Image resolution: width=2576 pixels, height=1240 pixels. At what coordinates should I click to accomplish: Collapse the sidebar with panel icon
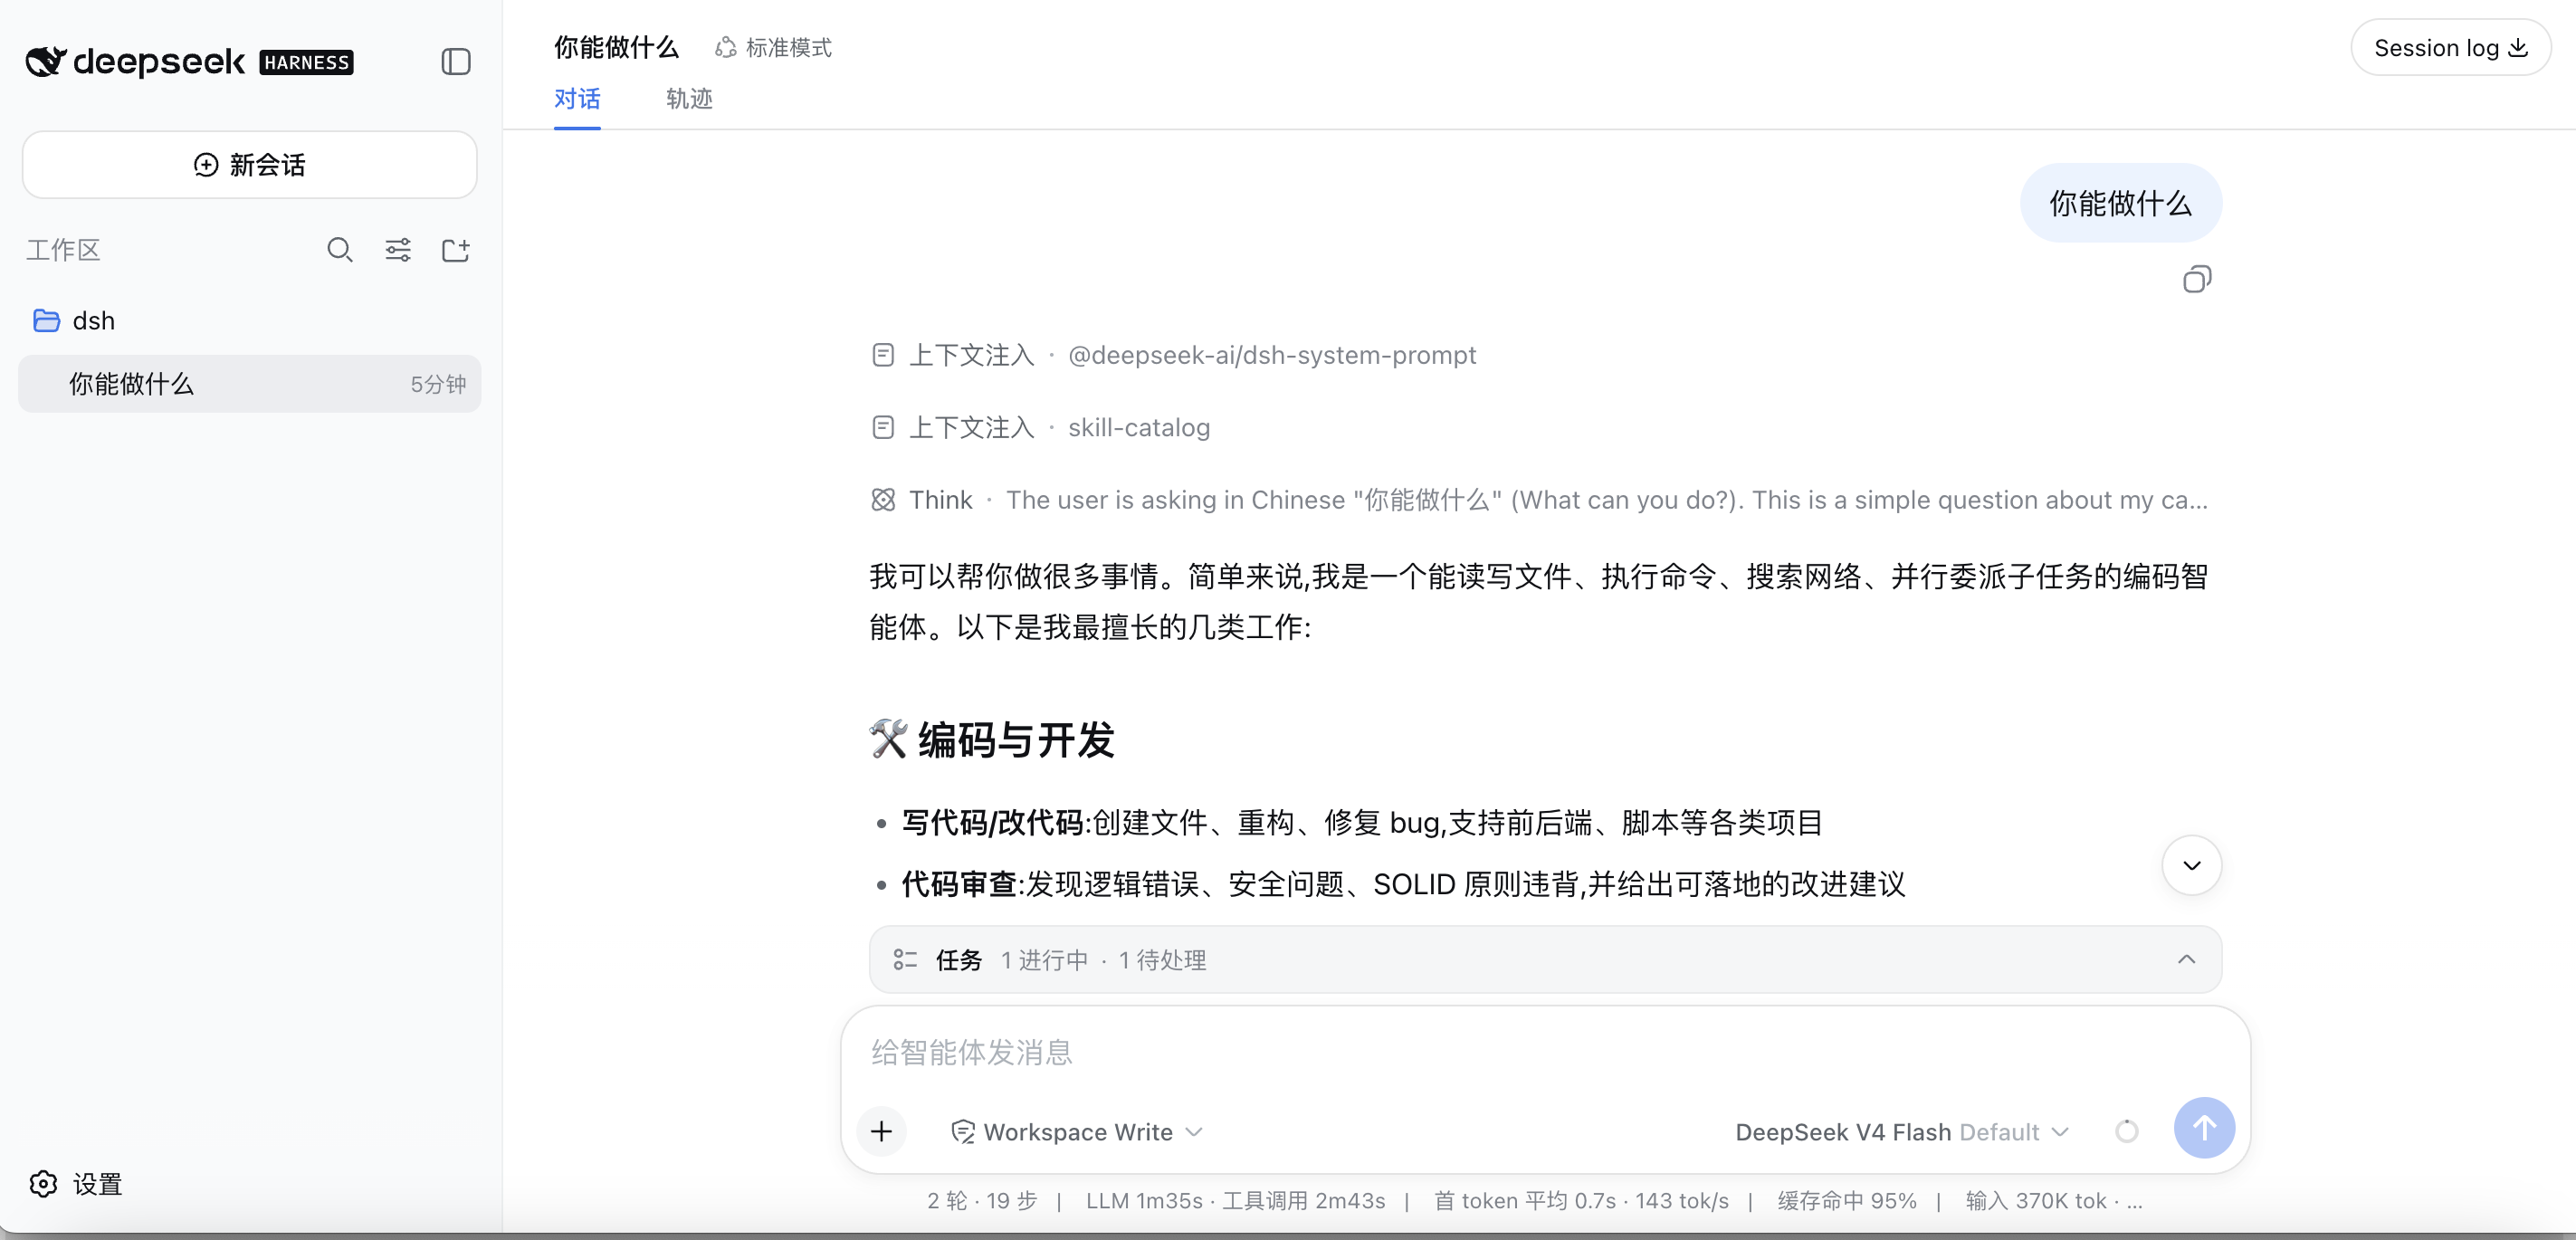[x=456, y=62]
